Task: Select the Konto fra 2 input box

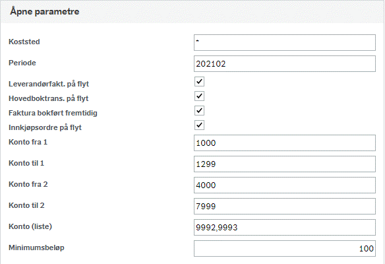Action: [285, 185]
